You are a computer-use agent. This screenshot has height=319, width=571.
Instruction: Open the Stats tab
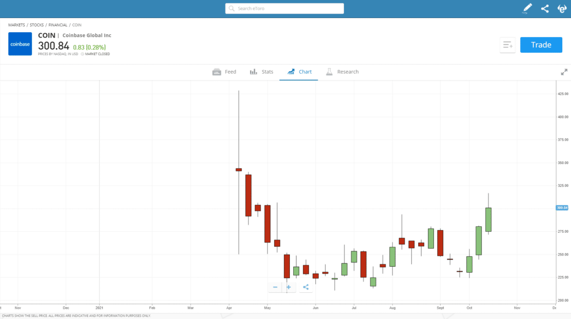[262, 72]
